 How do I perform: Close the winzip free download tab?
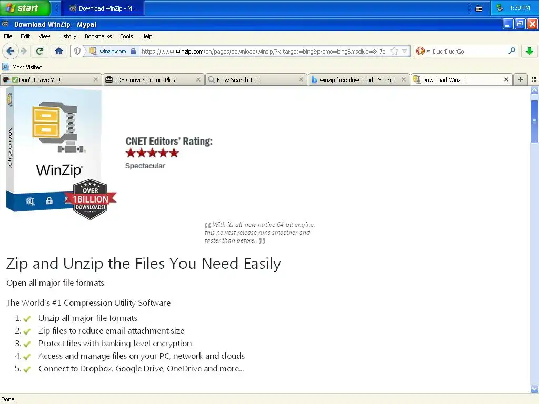(404, 79)
